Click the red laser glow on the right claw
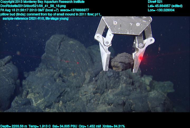 point(141,58)
